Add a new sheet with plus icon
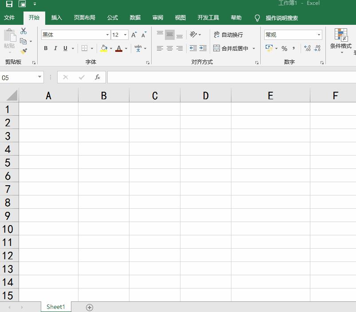Viewport: 356px width, 312px height. click(90, 307)
